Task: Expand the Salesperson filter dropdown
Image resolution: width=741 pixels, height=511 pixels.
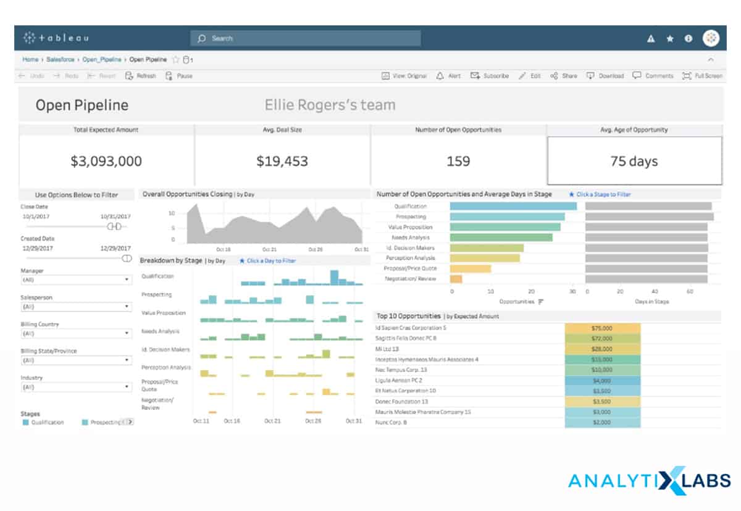Action: click(76, 307)
